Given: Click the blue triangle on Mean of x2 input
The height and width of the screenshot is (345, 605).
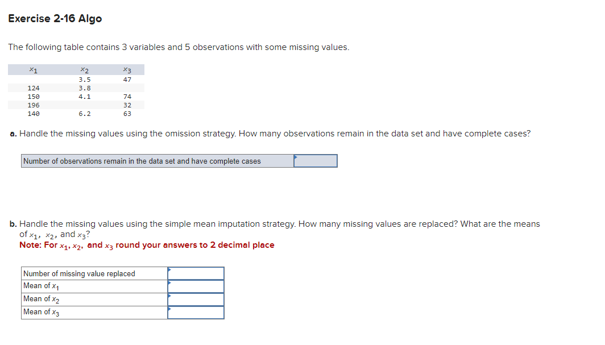Looking at the screenshot, I should (169, 296).
